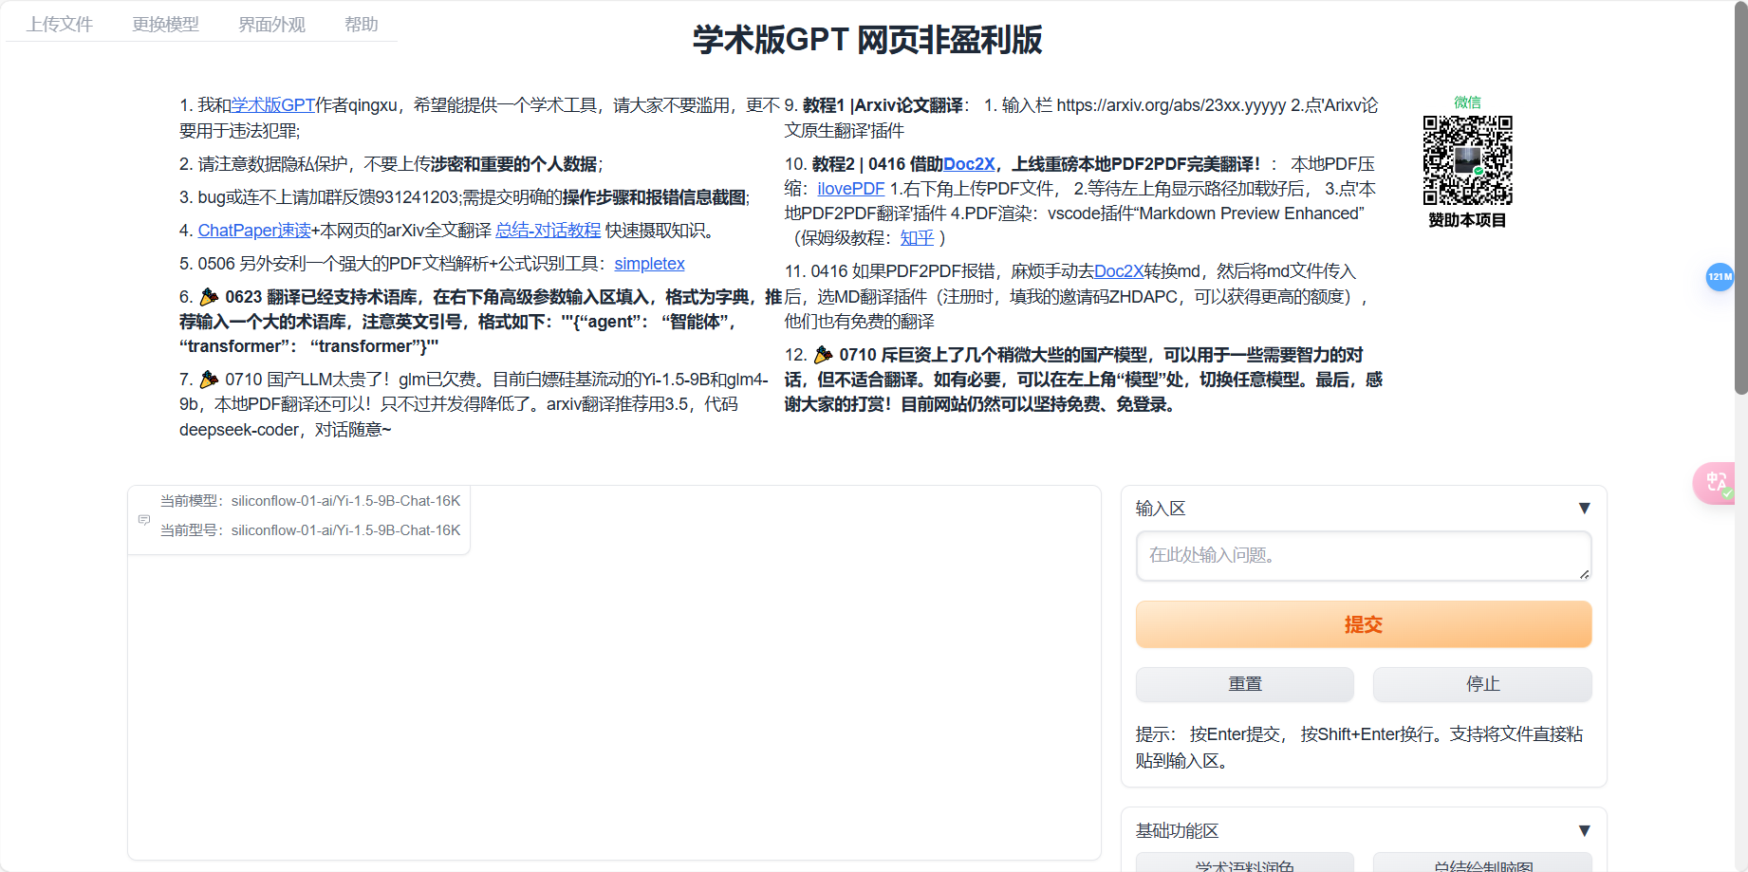Click inside the 在此处输入问题 input box
Image resolution: width=1748 pixels, height=872 pixels.
[1363, 556]
